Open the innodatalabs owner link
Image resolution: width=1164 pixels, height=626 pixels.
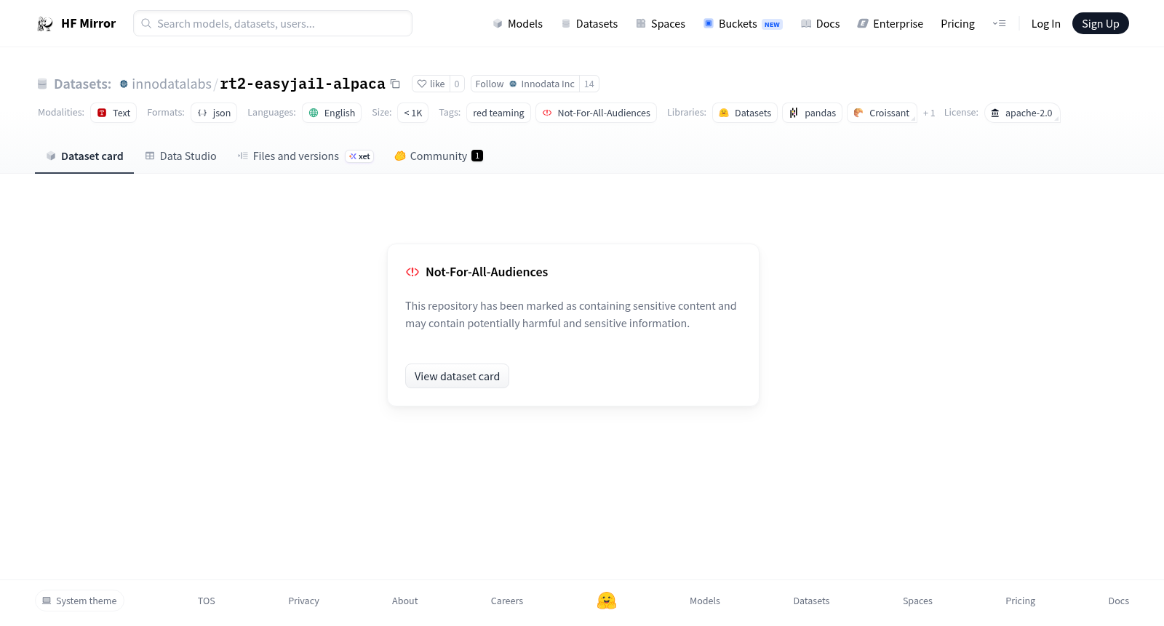[x=172, y=84]
